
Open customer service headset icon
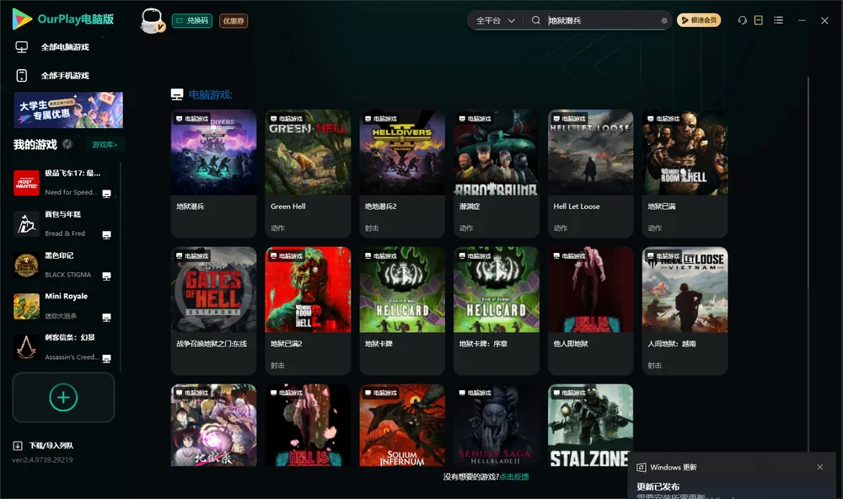[742, 20]
